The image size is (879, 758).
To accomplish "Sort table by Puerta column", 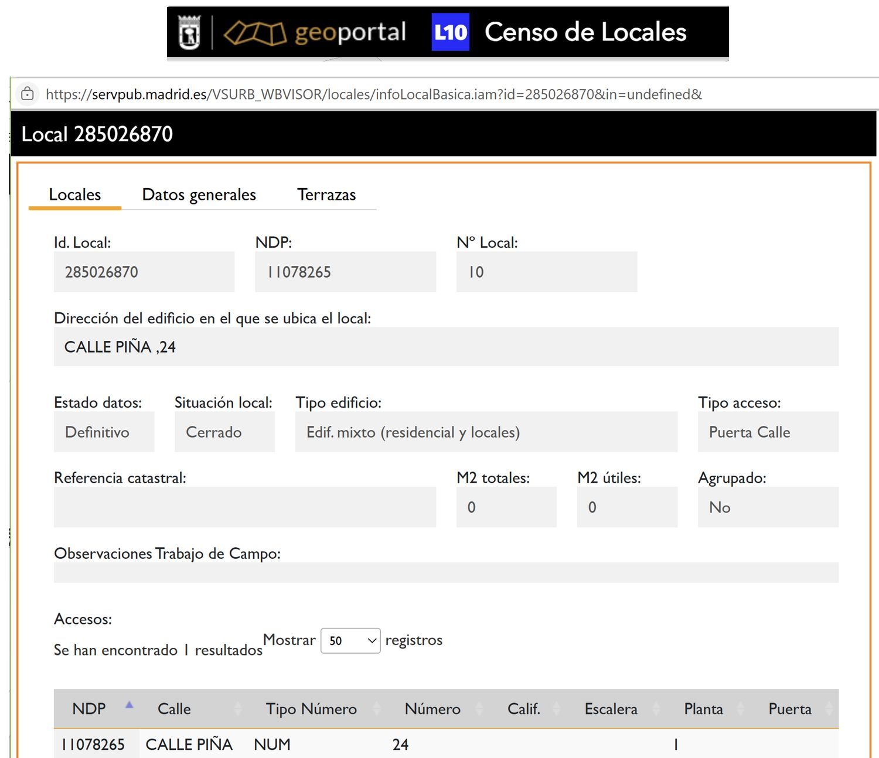I will (x=795, y=709).
